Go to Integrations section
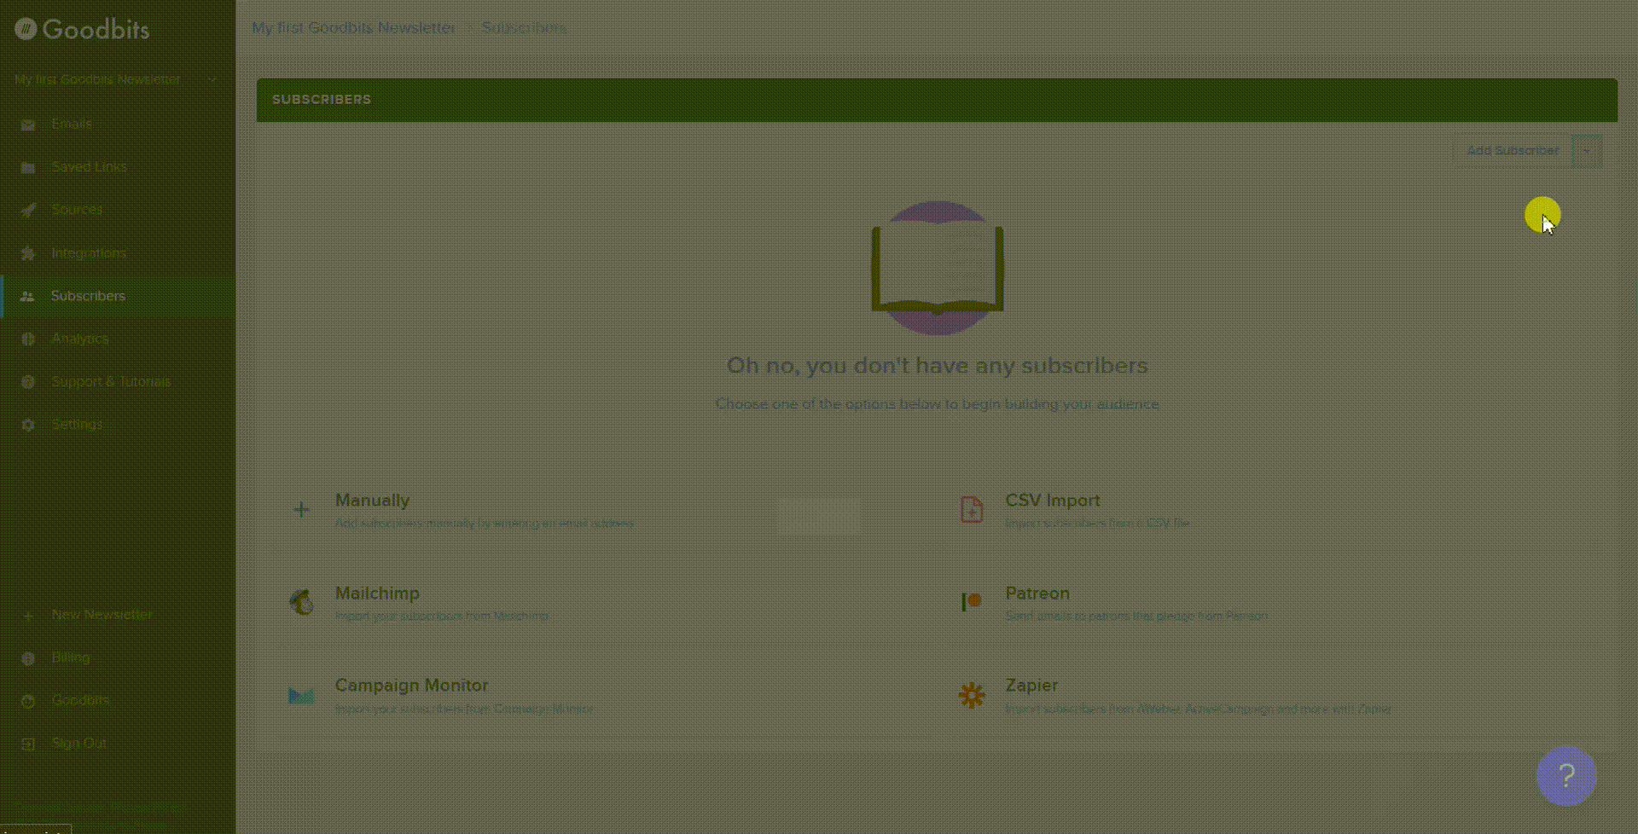This screenshot has height=834, width=1638. pos(89,253)
